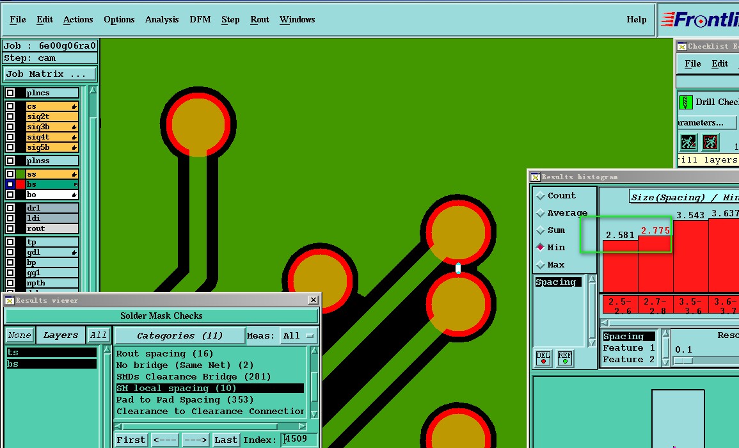739x448 pixels.
Task: Click the DEL icon button
Action: tap(543, 358)
